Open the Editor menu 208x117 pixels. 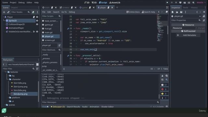click(x=29, y=3)
